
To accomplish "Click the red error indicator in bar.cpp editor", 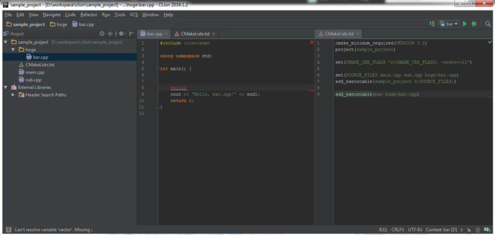I will click(x=312, y=42).
